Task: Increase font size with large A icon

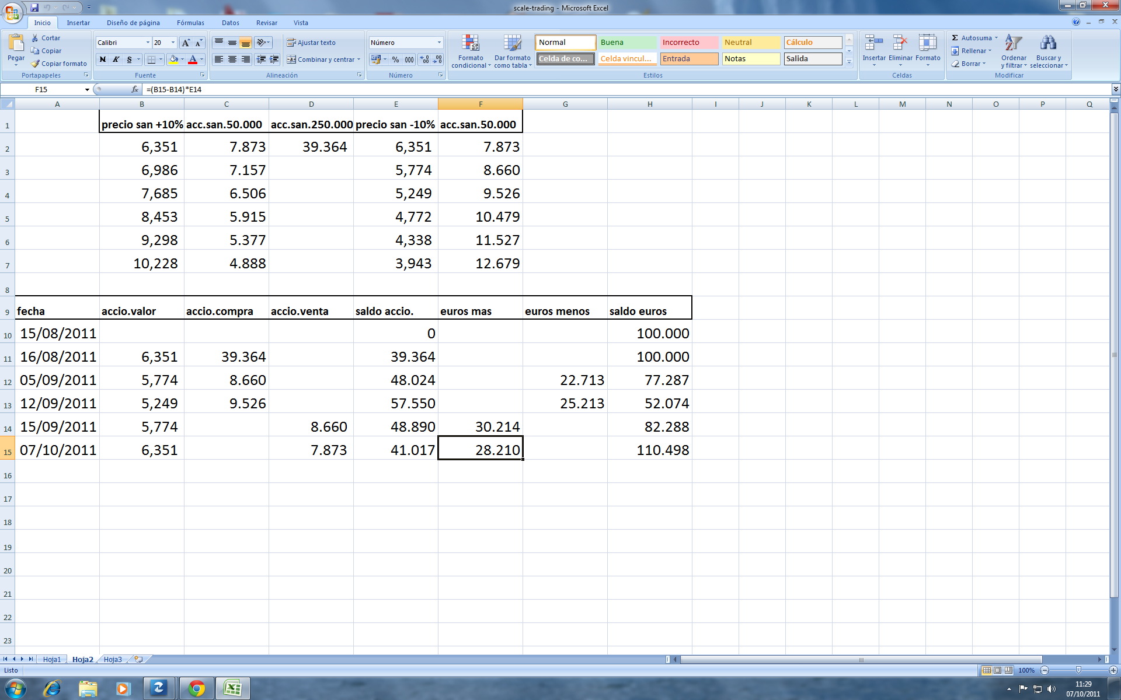Action: point(186,43)
